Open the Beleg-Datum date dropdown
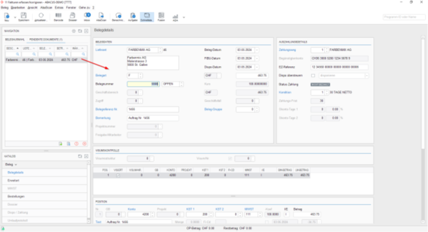428x232 pixels. (257, 50)
